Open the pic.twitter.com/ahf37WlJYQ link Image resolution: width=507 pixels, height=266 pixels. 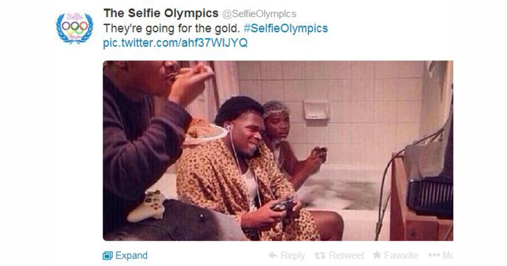pyautogui.click(x=175, y=43)
